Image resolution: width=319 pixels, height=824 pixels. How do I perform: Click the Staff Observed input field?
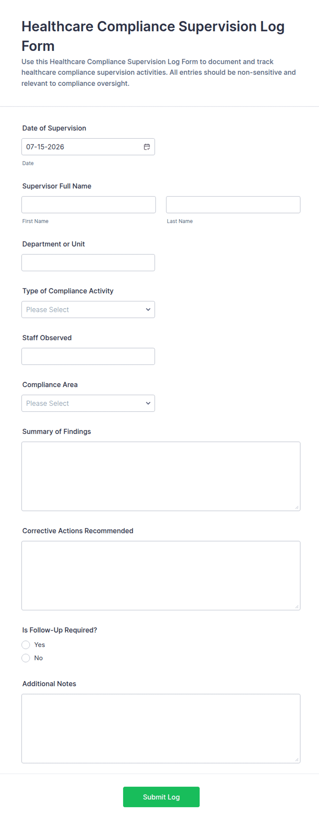(x=88, y=356)
